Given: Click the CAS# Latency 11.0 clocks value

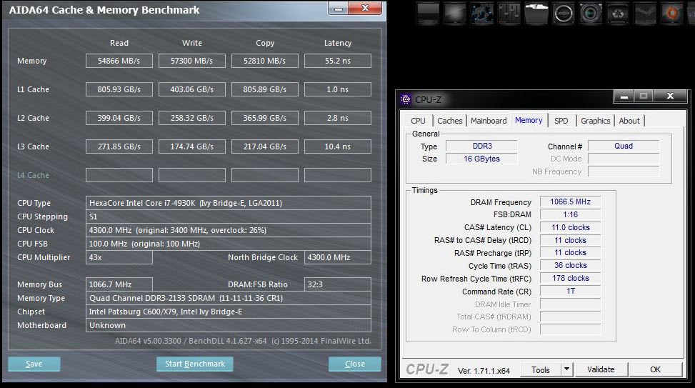Looking at the screenshot, I should tap(571, 227).
